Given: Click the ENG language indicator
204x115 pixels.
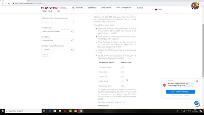Looking at the screenshot, I should coord(190,111).
